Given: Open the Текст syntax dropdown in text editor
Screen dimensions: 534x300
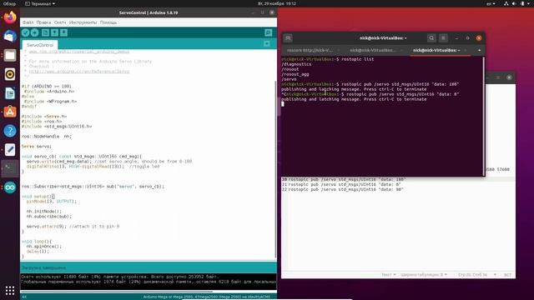Looking at the screenshot, I should point(389,274).
